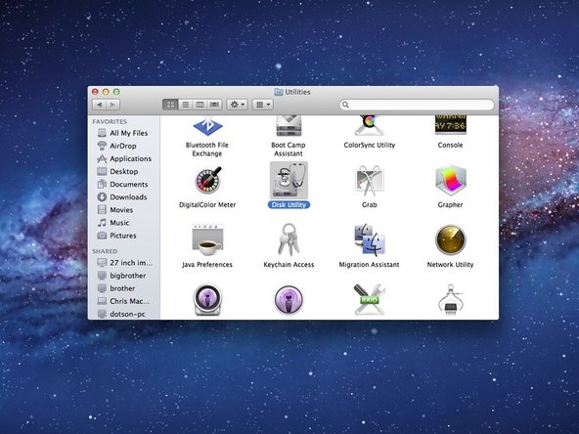Select the Disk Utility app icon
This screenshot has height=434, width=579.
click(x=289, y=181)
